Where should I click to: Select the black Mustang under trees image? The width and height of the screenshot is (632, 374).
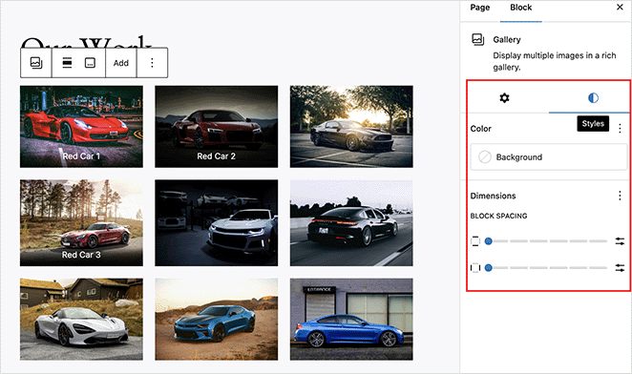351,127
